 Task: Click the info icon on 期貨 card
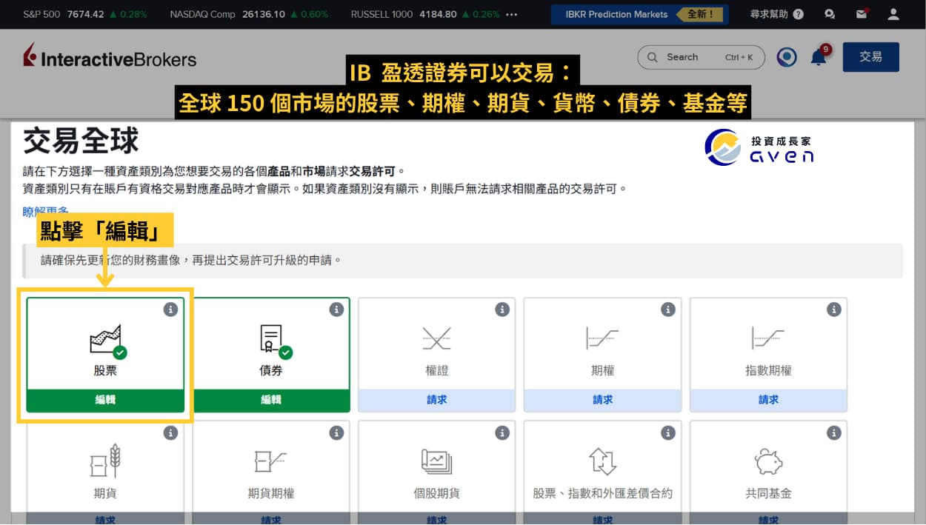[170, 433]
